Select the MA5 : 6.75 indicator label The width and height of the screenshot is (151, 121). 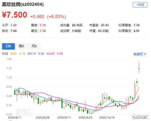coord(18,54)
